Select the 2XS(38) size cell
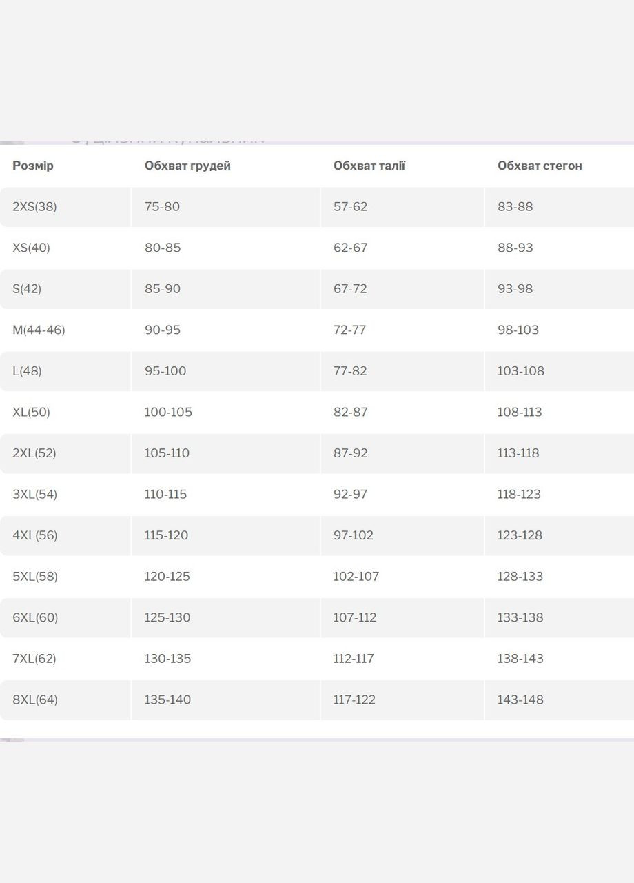 (34, 206)
